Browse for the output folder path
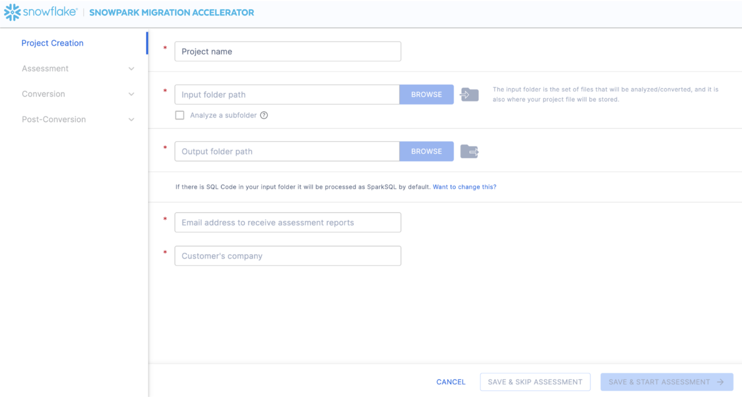Image resolution: width=742 pixels, height=397 pixels. coord(426,152)
